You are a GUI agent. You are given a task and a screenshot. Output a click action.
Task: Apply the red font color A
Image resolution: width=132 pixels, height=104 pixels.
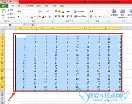tap(43, 17)
